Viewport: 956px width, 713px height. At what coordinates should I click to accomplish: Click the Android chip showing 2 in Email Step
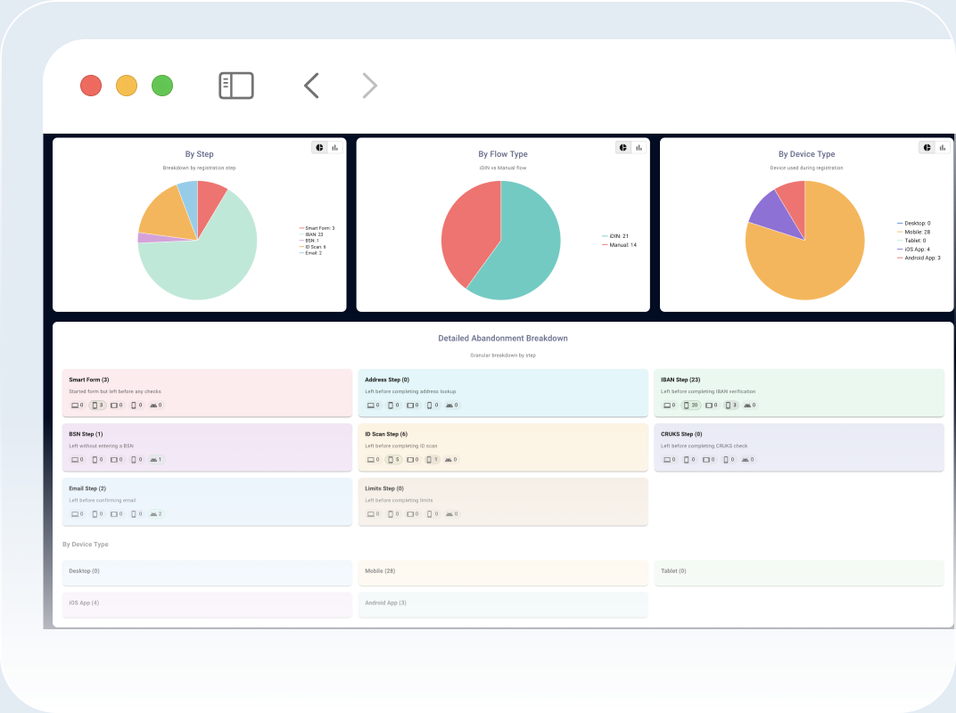click(x=155, y=513)
